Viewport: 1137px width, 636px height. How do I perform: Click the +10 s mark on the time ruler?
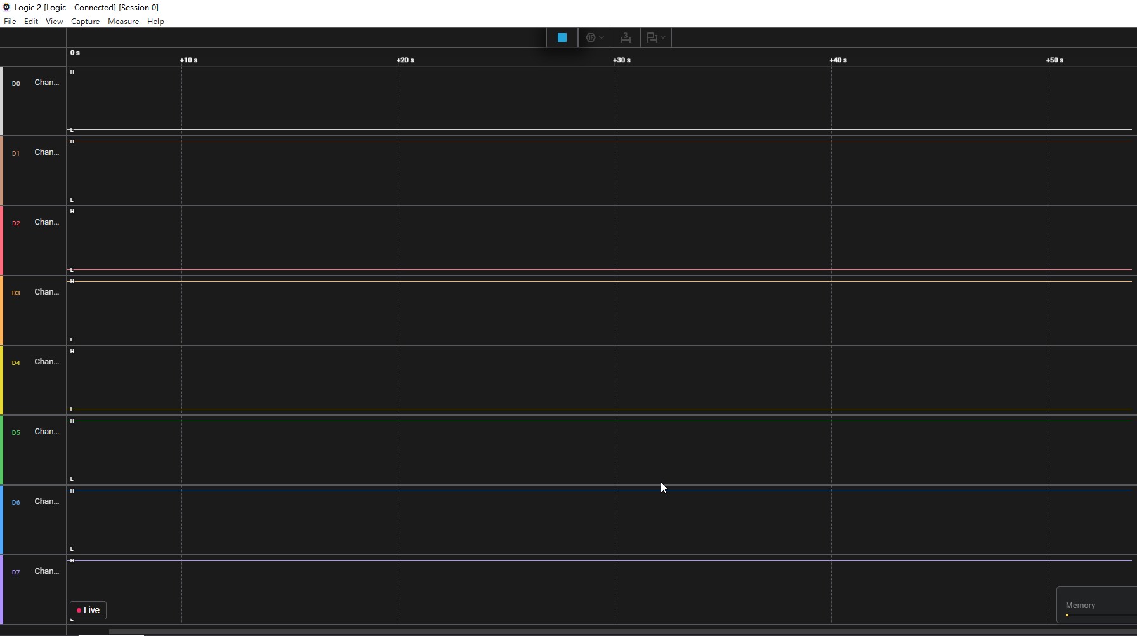(x=189, y=60)
